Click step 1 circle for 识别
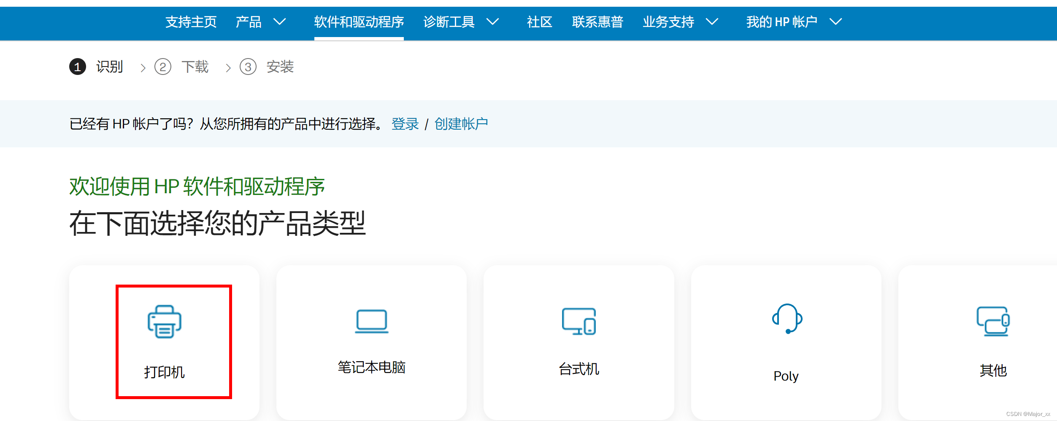 (x=78, y=67)
